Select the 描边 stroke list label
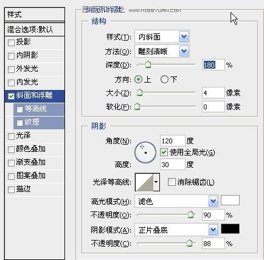The height and width of the screenshot is (260, 264). (x=23, y=189)
